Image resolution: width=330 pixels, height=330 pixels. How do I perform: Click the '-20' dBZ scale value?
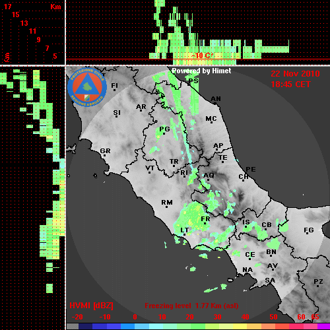tap(77, 317)
